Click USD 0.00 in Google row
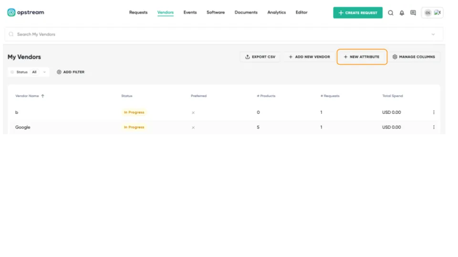Screen dimensions: 458x257 click(x=391, y=127)
